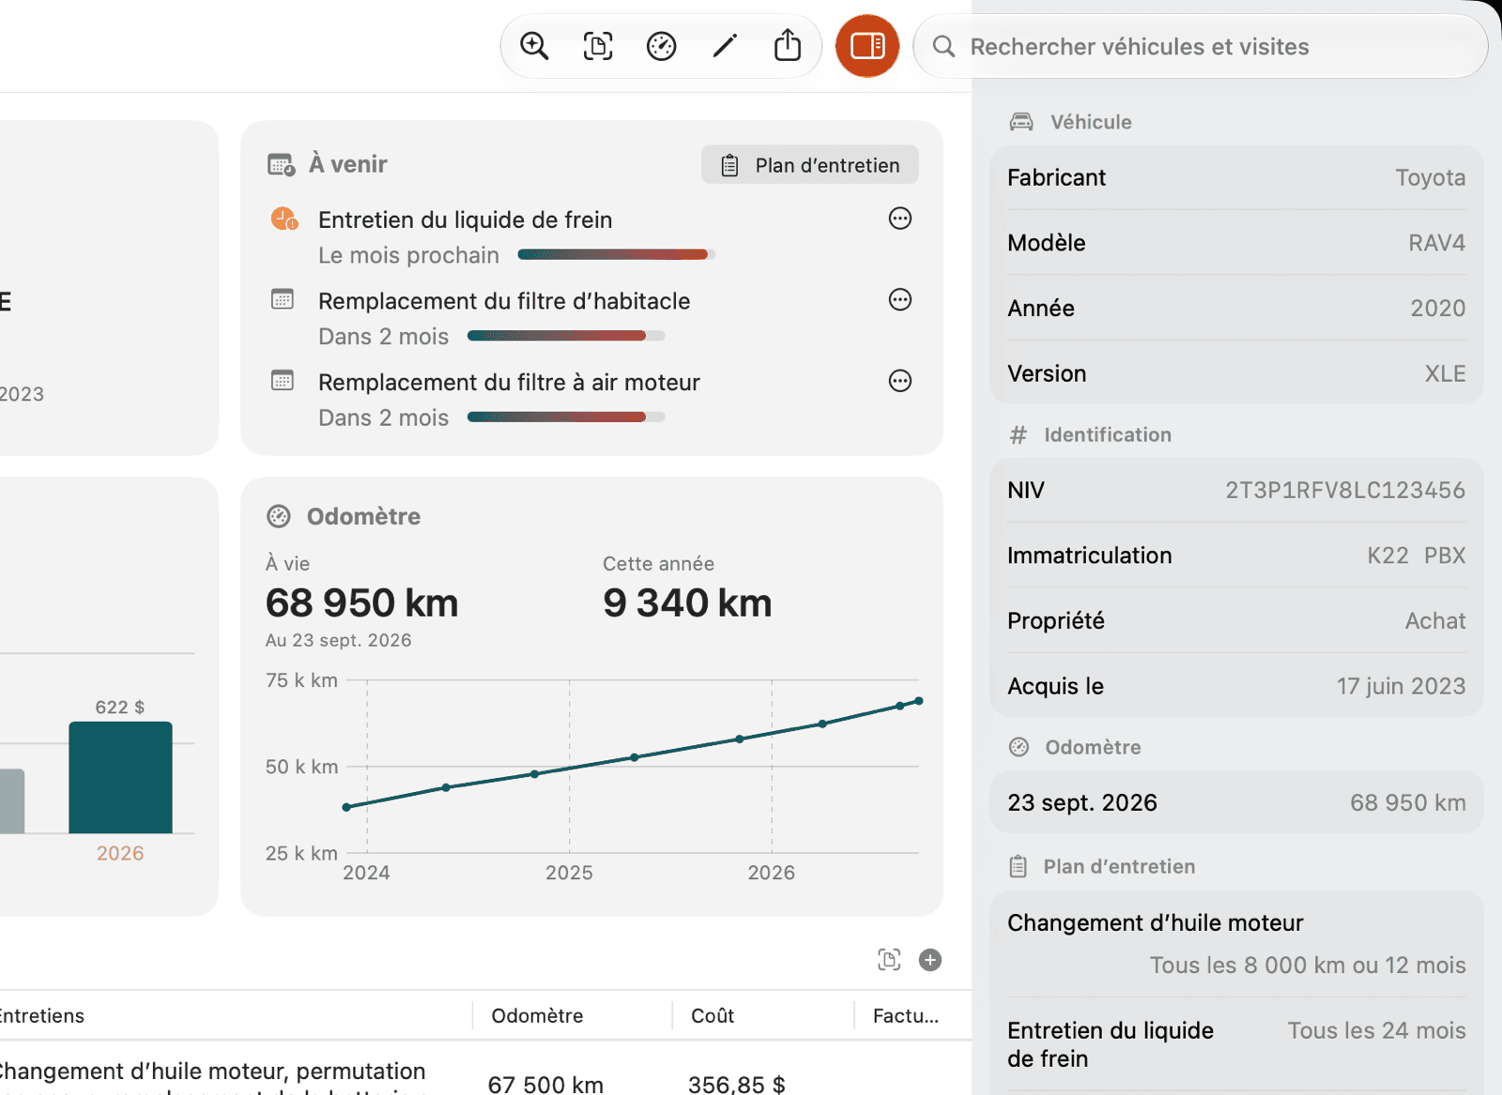Open options for Remplacement du filtre d'habitacle
The width and height of the screenshot is (1502, 1095).
point(900,299)
